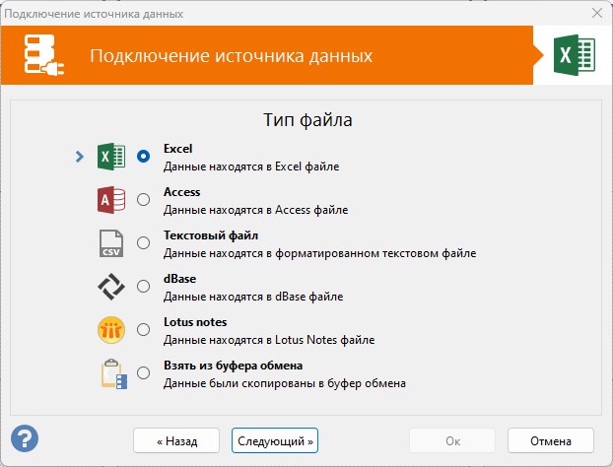
Task: Cancel the dialog with Отмена
Action: (551, 440)
